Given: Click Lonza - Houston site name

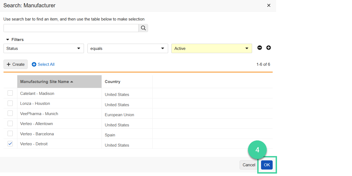Looking at the screenshot, I should [x=35, y=103].
